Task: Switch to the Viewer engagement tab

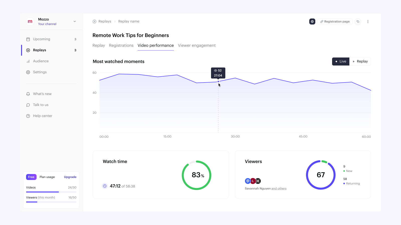Action: point(197,45)
